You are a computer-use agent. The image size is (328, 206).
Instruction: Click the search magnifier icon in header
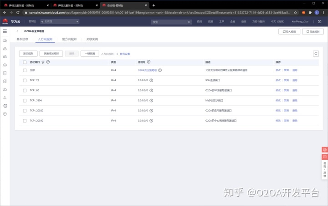pyautogui.click(x=189, y=22)
